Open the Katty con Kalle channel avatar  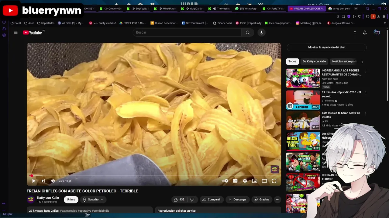tap(31, 200)
